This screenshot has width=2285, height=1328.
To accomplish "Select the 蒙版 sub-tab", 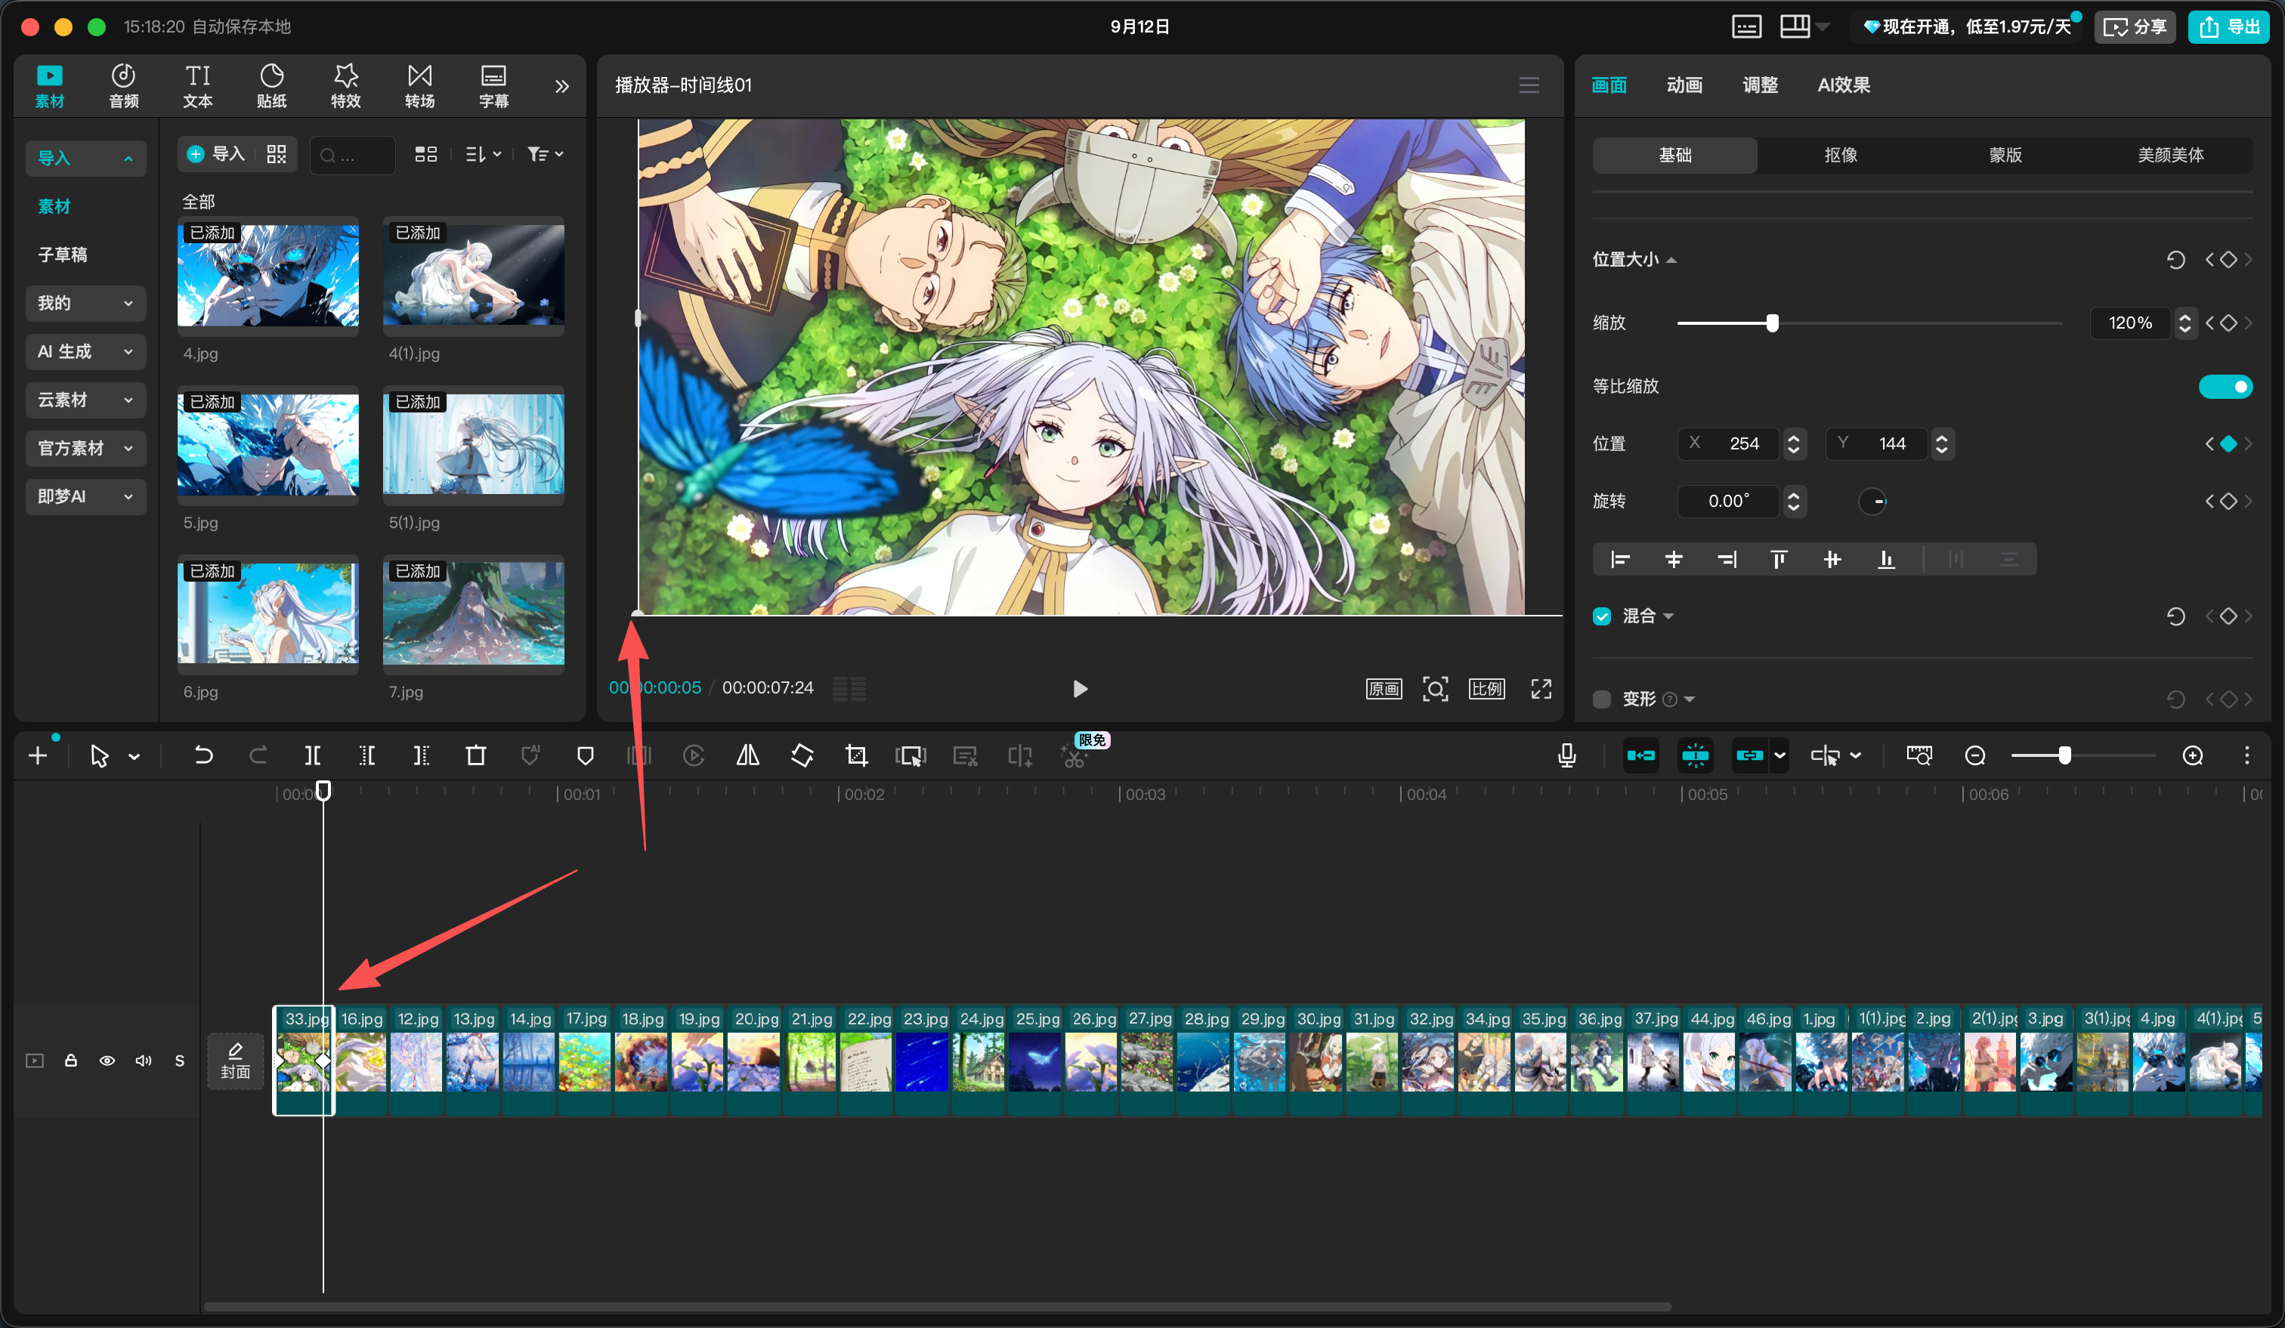I will coord(2005,155).
